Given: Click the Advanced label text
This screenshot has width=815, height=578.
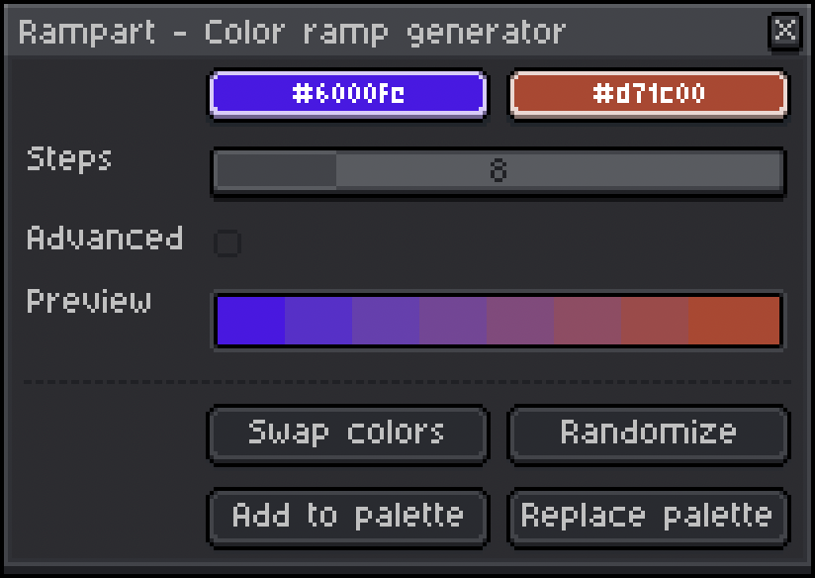Looking at the screenshot, I should tap(105, 238).
